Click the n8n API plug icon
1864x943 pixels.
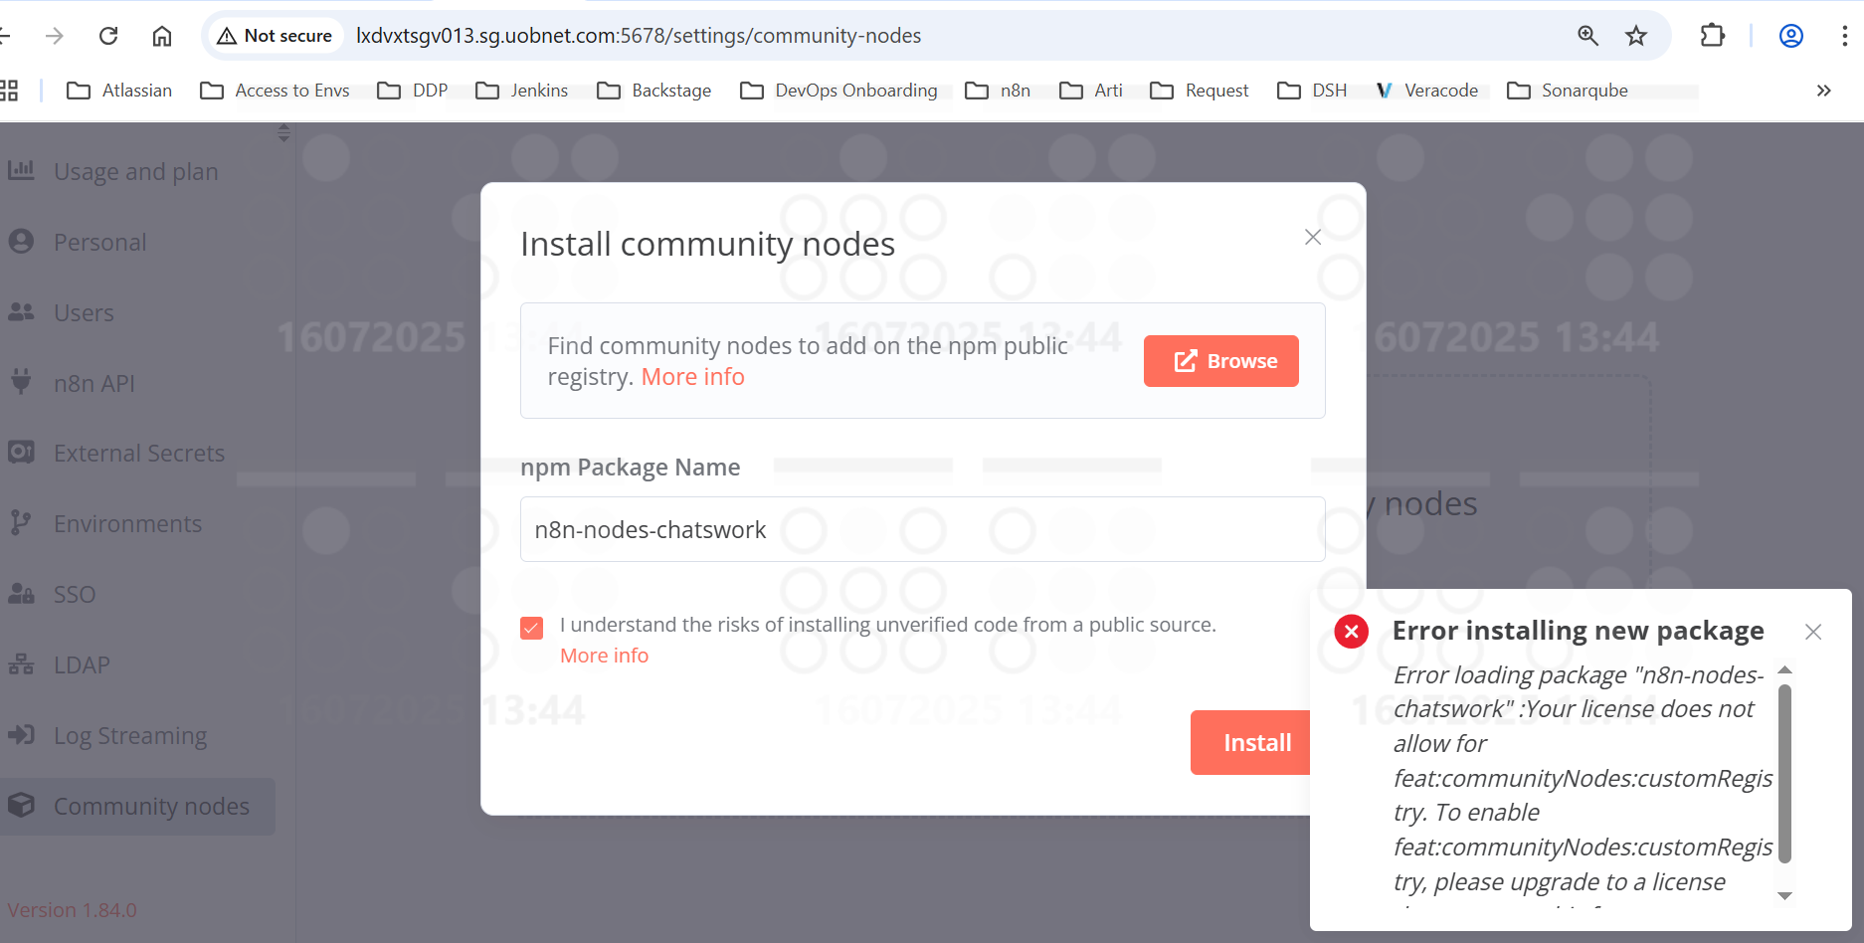[x=21, y=382]
